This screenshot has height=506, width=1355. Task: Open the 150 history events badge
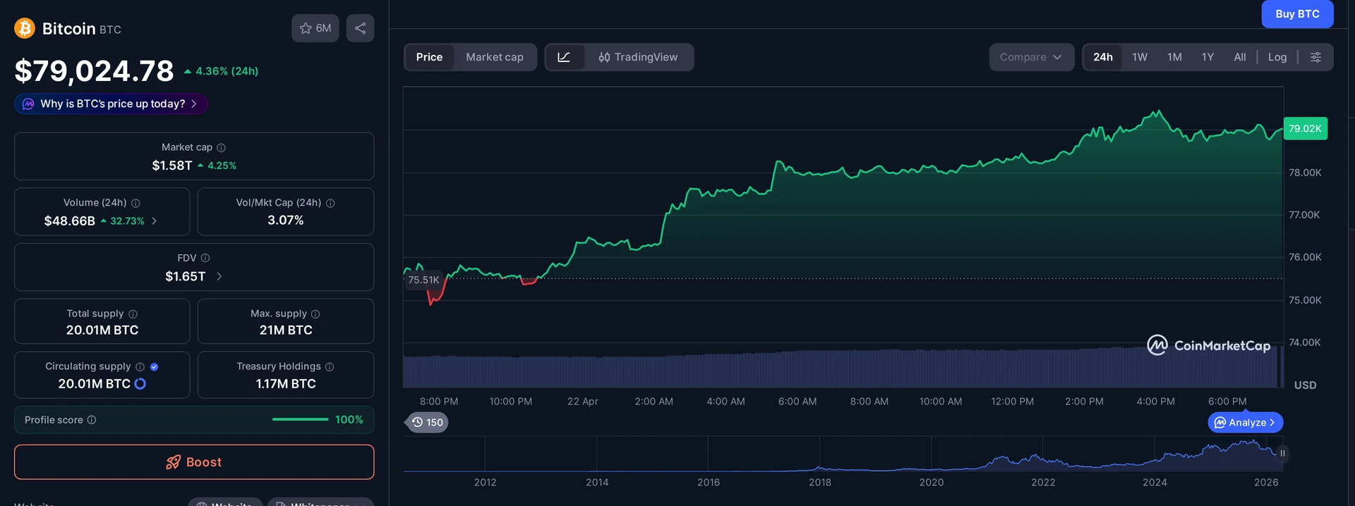(428, 423)
